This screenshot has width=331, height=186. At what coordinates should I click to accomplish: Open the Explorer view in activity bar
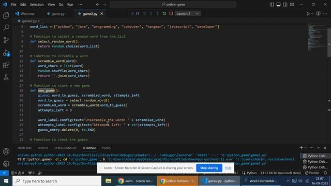click(6, 15)
